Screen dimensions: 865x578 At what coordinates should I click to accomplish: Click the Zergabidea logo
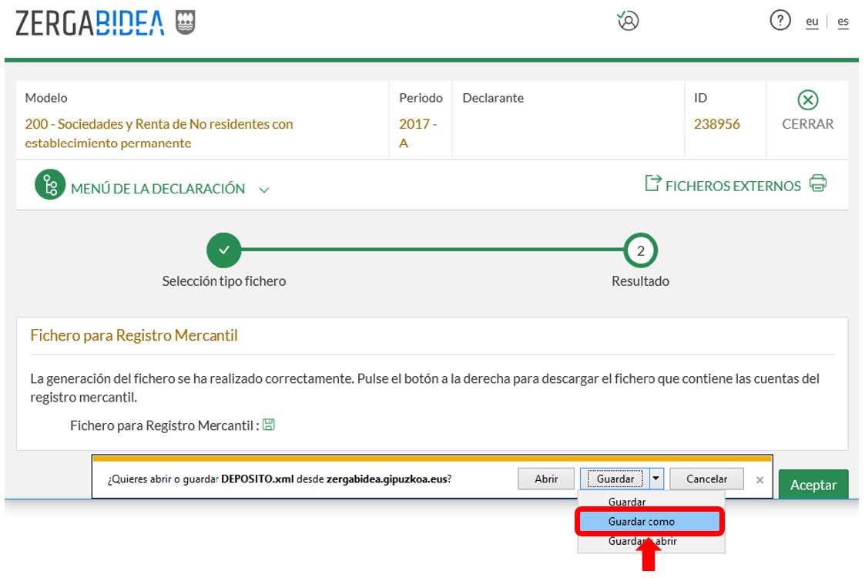pyautogui.click(x=90, y=24)
